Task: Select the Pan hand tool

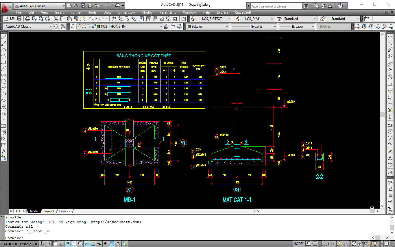Action: [x=114, y=19]
